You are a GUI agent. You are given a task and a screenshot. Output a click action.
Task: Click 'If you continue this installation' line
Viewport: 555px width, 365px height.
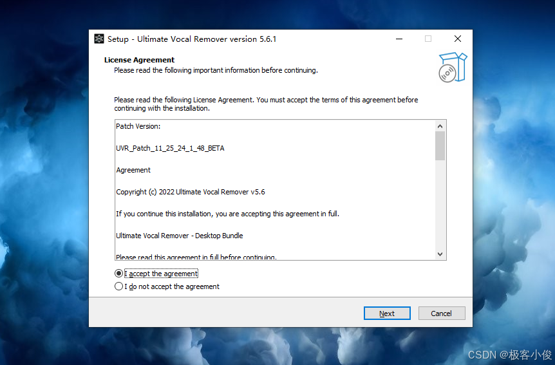[227, 214]
